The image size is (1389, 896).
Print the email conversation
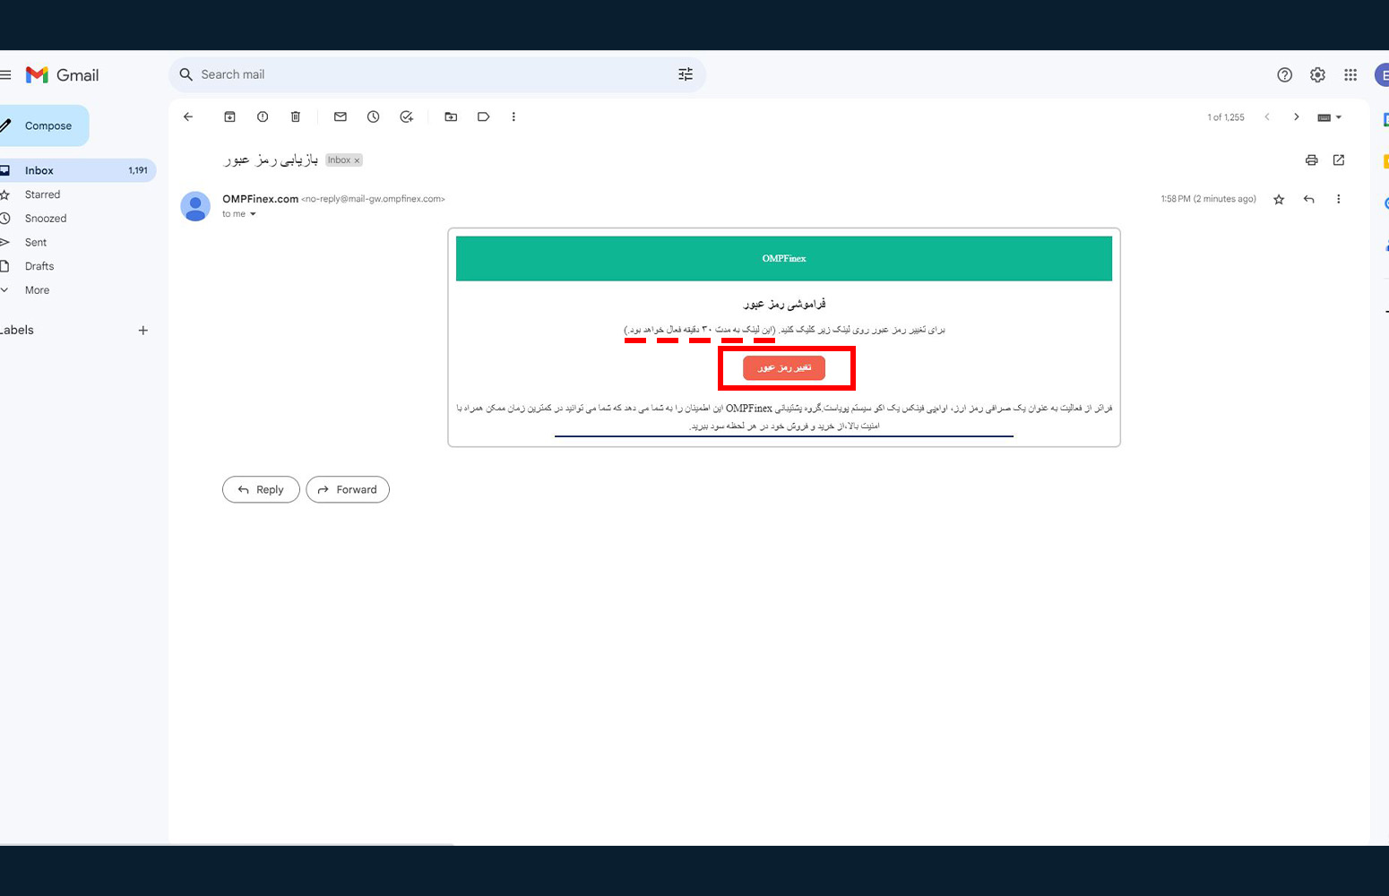pos(1312,160)
